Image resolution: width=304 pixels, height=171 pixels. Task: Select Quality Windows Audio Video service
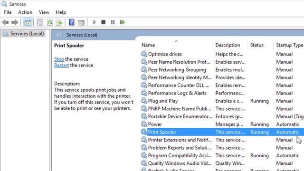pos(180,163)
